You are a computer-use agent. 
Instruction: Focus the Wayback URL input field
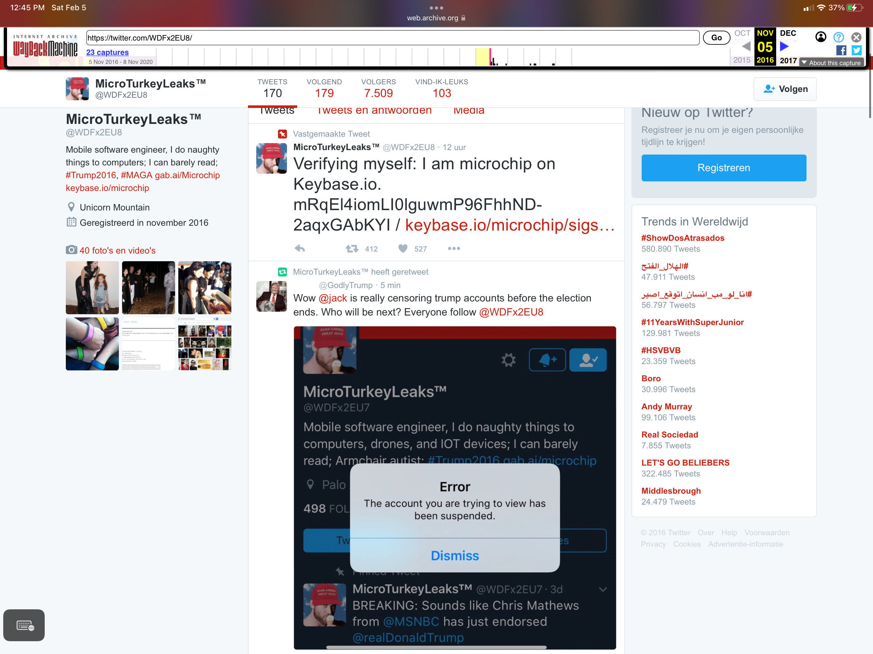pos(392,38)
